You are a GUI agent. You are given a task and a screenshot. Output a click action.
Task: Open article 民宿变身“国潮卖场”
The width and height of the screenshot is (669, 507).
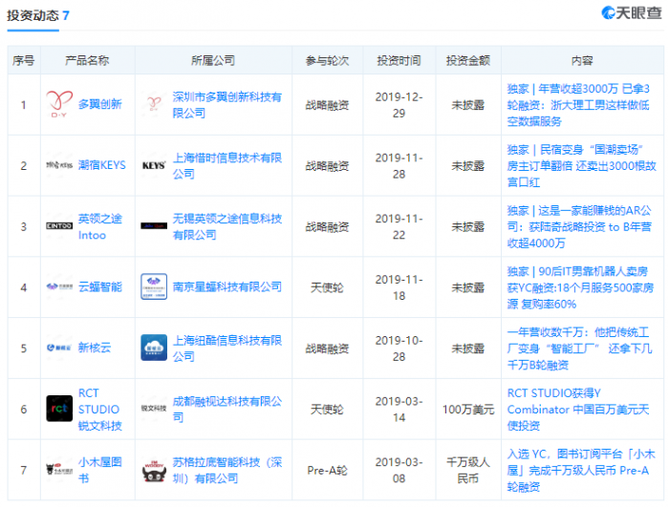[x=581, y=166]
